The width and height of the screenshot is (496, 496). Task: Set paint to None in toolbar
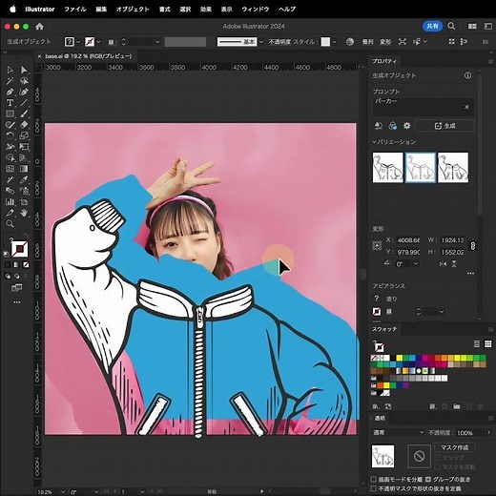[x=26, y=264]
